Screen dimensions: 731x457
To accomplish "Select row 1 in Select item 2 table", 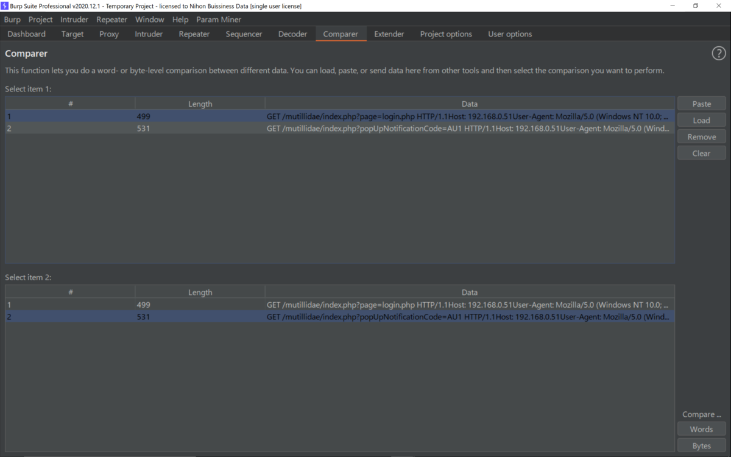I will click(x=340, y=305).
